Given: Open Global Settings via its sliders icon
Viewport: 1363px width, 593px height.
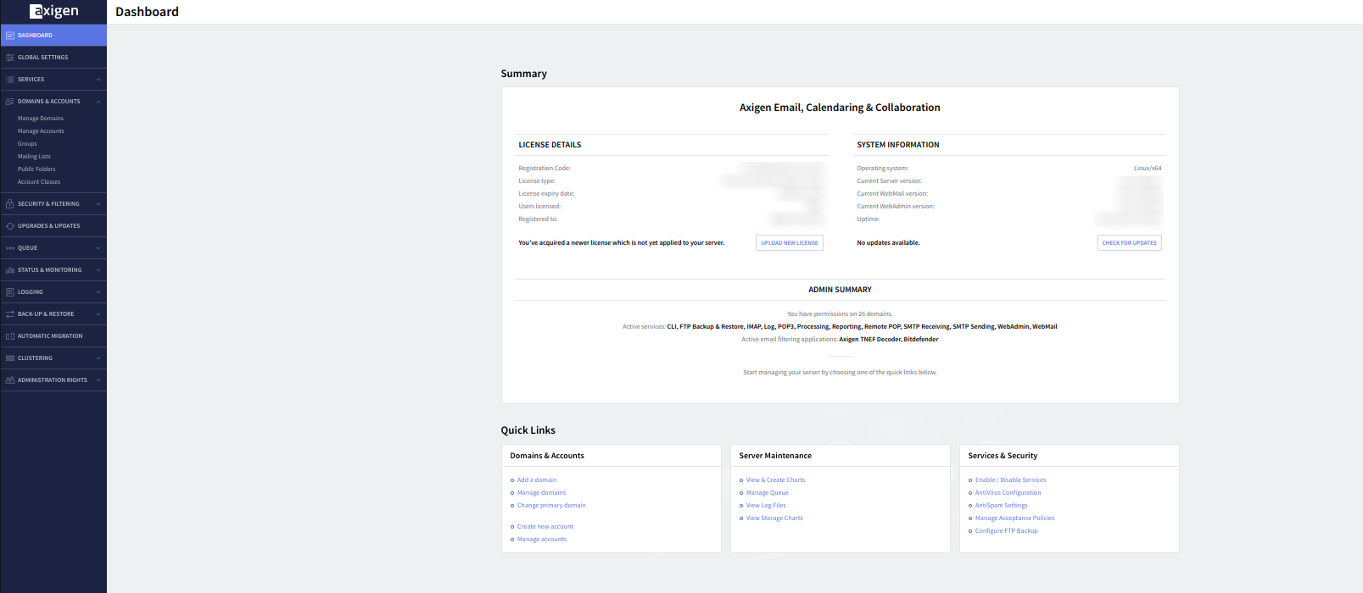Looking at the screenshot, I should (10, 58).
